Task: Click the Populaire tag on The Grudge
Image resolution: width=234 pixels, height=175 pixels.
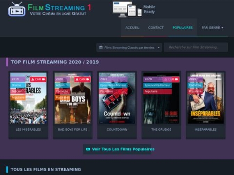Action: (x=158, y=91)
